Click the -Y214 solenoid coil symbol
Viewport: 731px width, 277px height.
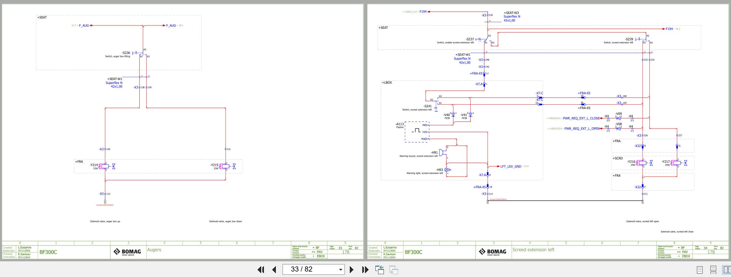tap(105, 166)
